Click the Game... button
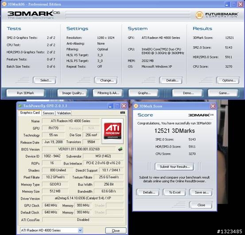The width and height of the screenshot is (245, 235). click(x=223, y=93)
